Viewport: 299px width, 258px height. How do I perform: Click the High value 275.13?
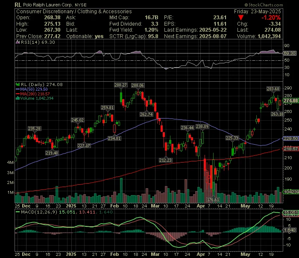[x=52, y=24]
